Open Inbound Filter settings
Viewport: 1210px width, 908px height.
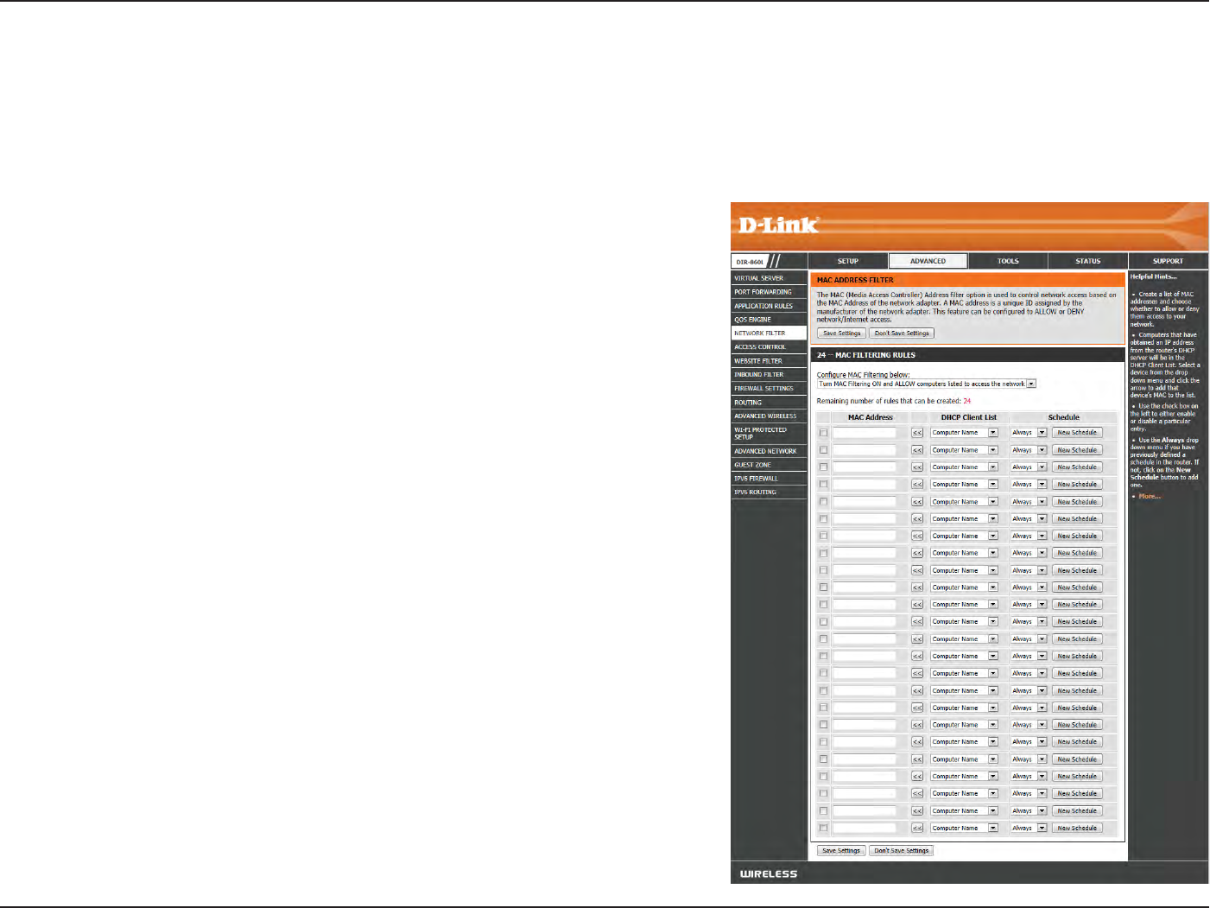tap(769, 375)
